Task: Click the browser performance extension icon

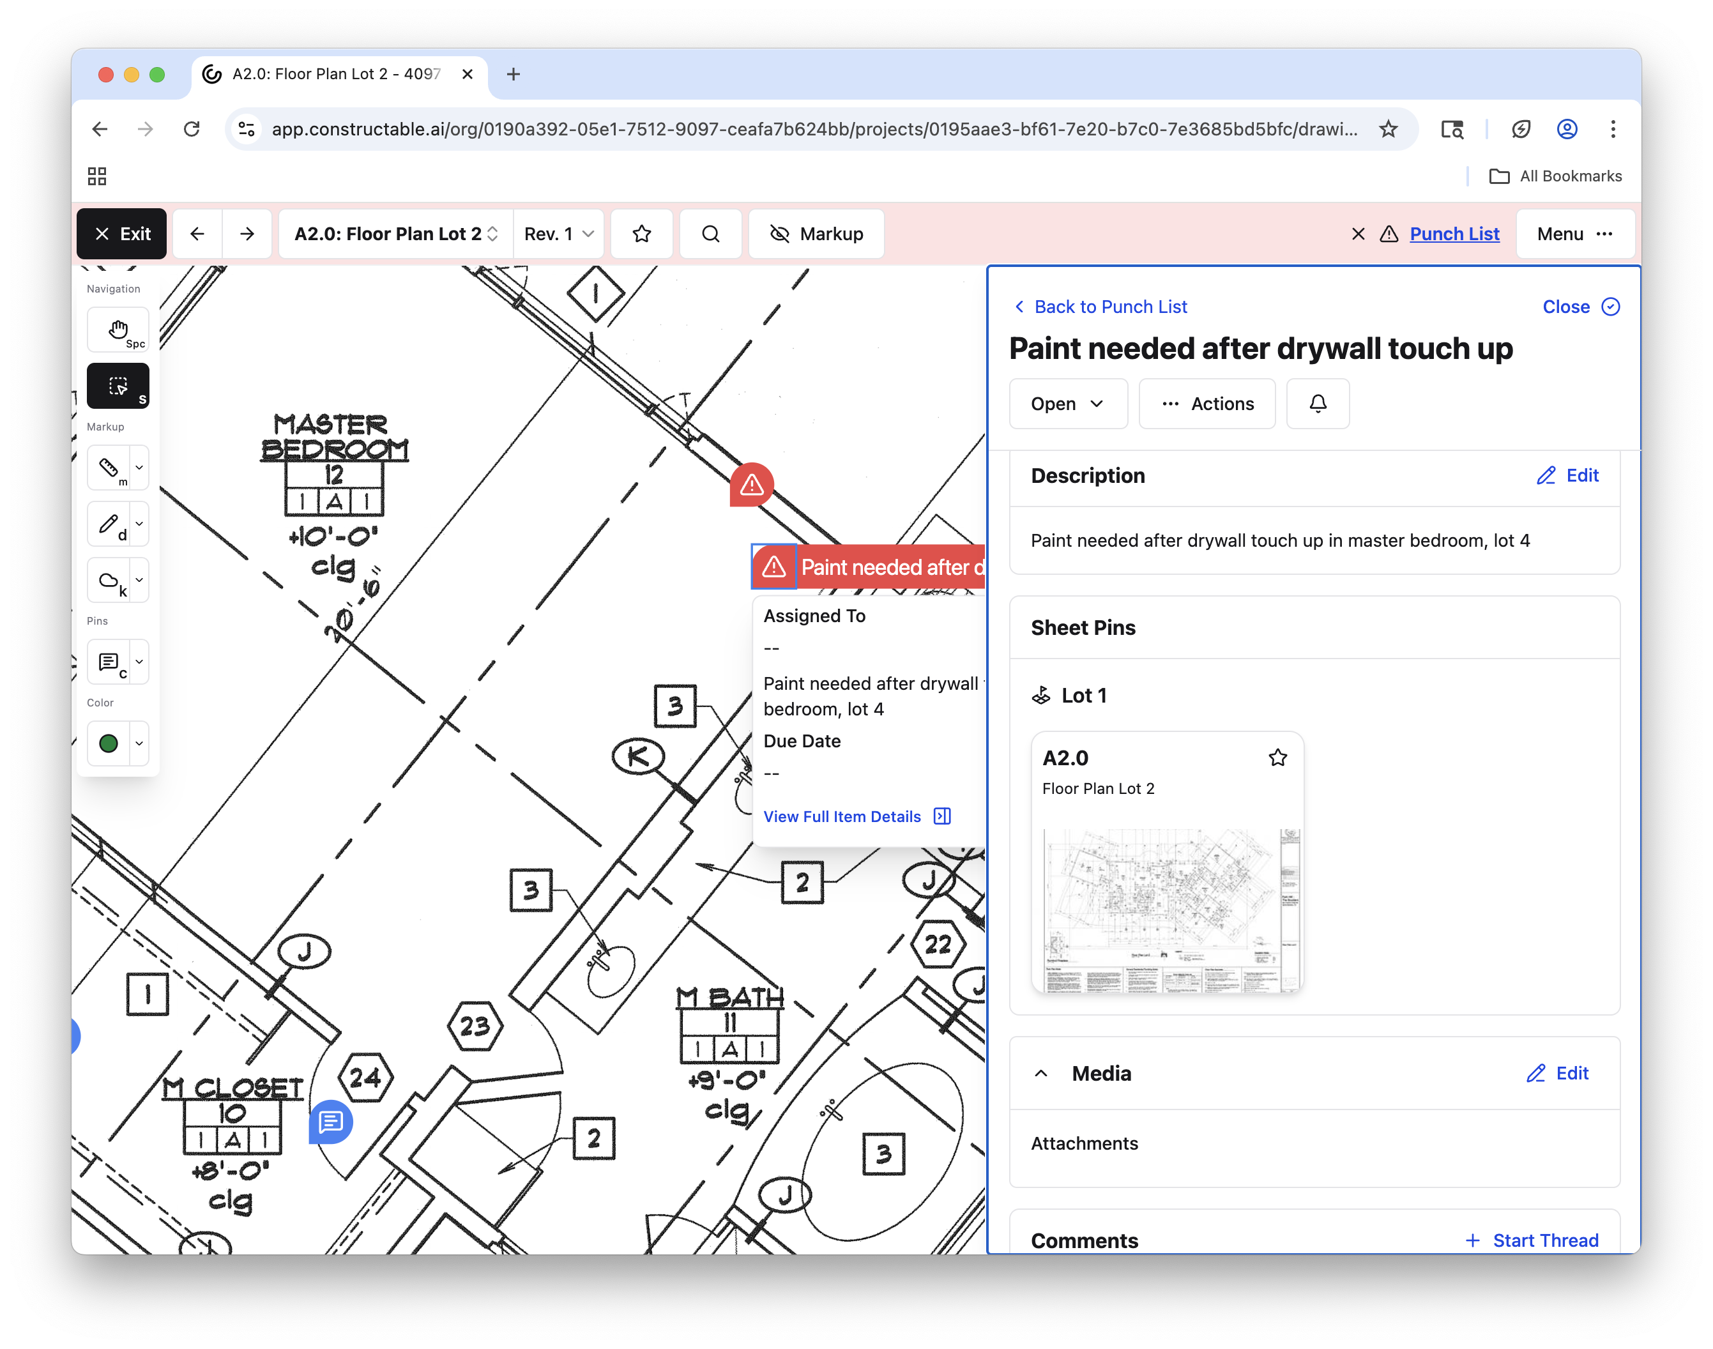Action: [x=1520, y=129]
